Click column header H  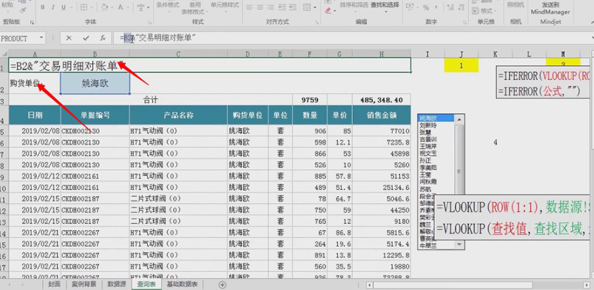tap(382, 55)
